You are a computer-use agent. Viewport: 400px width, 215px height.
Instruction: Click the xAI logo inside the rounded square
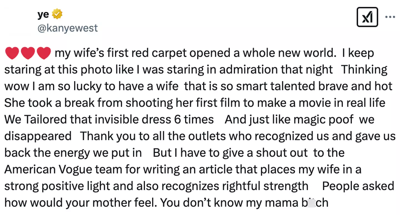tap(367, 16)
